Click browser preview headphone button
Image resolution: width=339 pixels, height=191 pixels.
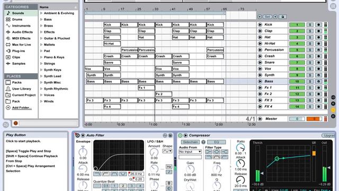[x=15, y=123]
